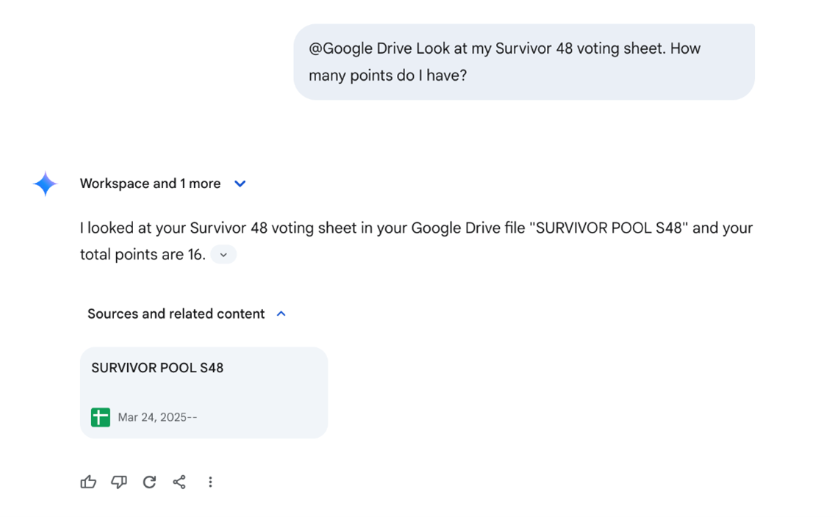Open the three-dot more options menu

tap(210, 482)
